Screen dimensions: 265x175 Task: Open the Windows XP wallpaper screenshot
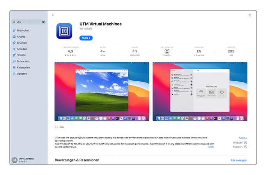pos(102,91)
